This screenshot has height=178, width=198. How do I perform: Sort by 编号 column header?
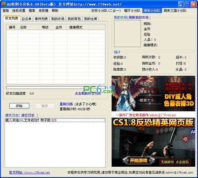(x=12, y=27)
